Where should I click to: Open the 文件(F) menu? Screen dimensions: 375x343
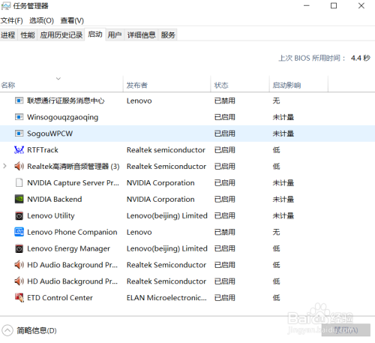[x=12, y=20]
